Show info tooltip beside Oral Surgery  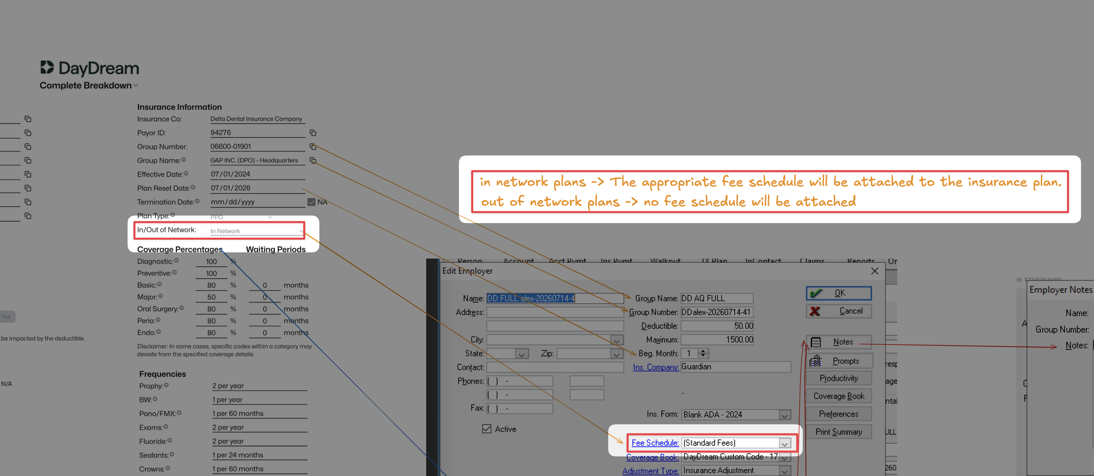(181, 308)
